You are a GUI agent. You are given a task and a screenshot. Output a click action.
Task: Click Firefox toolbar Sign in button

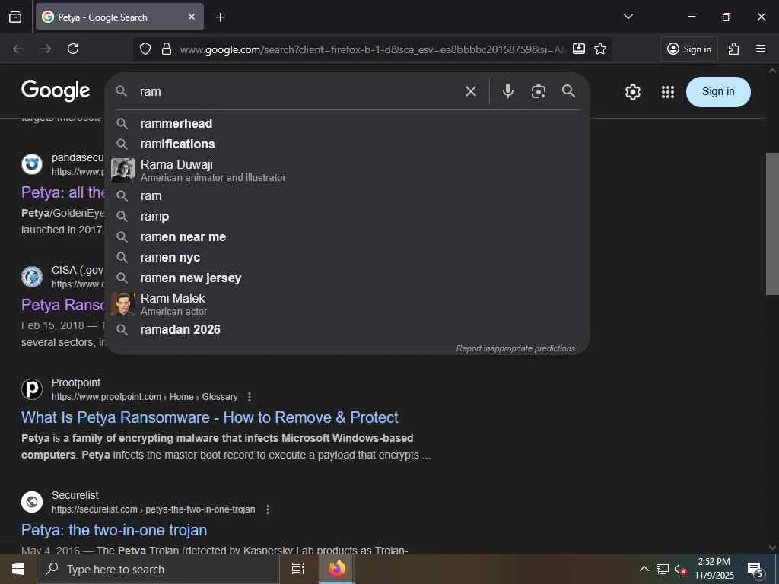689,49
